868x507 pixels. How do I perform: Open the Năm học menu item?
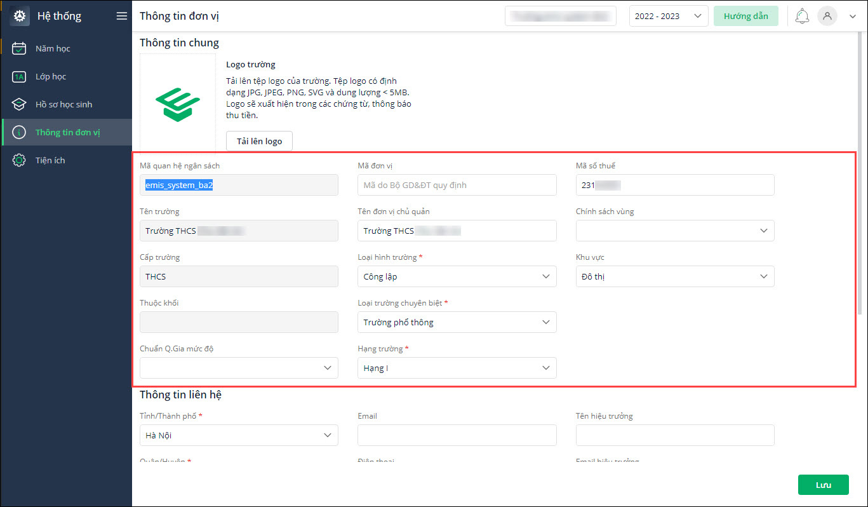(66, 48)
